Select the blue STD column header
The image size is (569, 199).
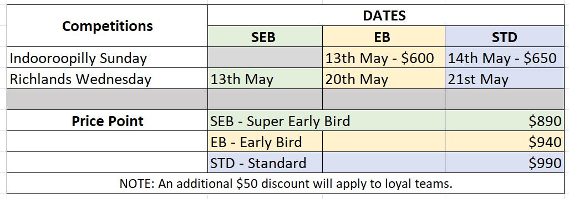tap(505, 36)
